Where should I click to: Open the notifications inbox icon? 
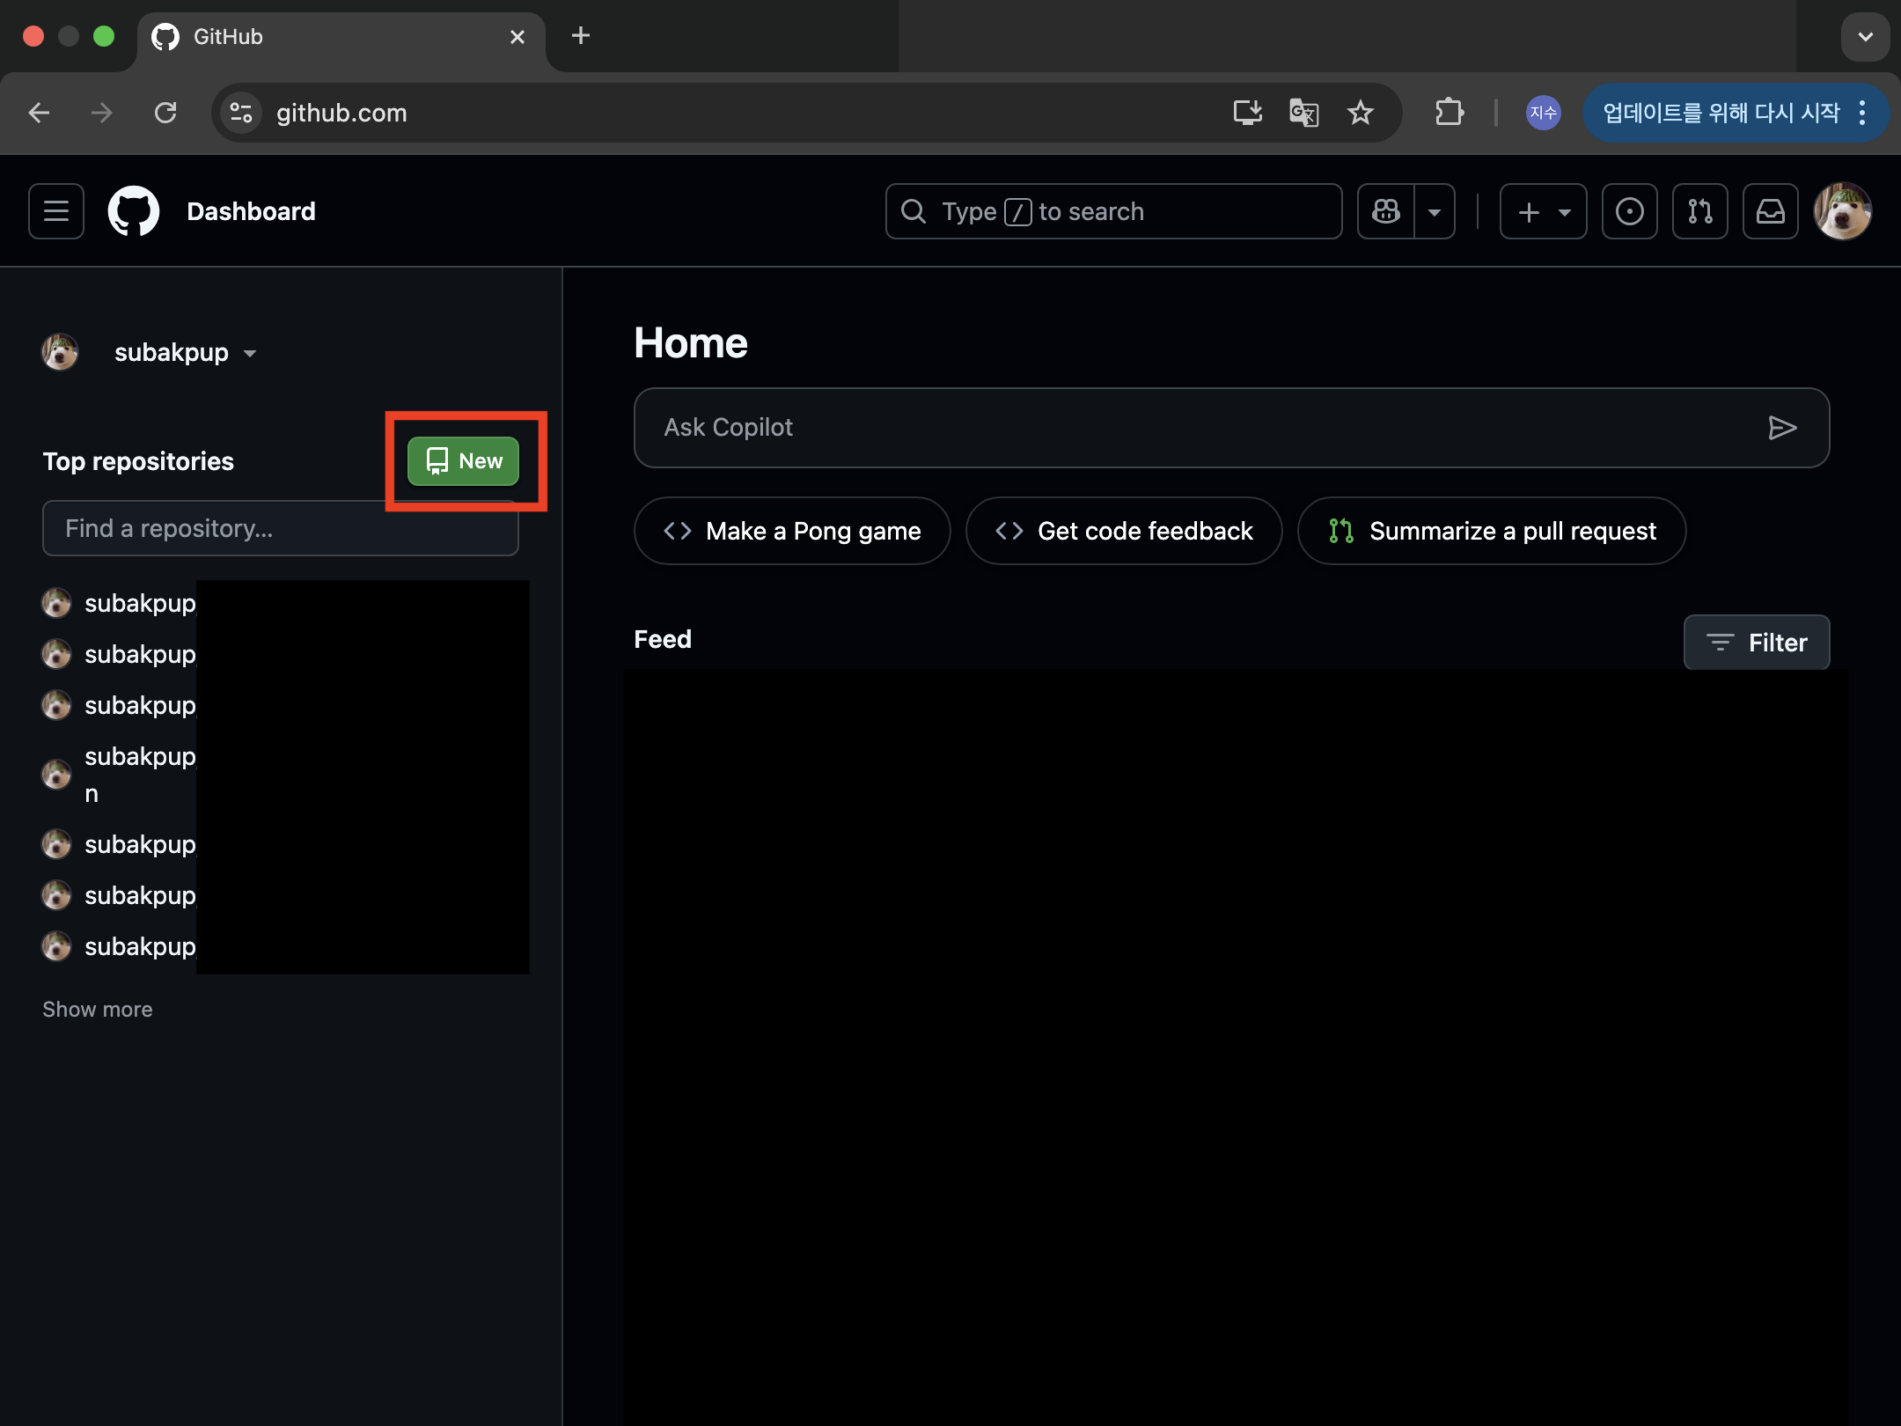pyautogui.click(x=1770, y=211)
